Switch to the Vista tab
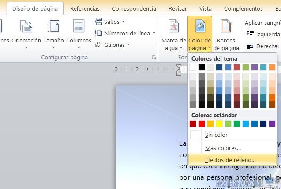 [x=206, y=9]
